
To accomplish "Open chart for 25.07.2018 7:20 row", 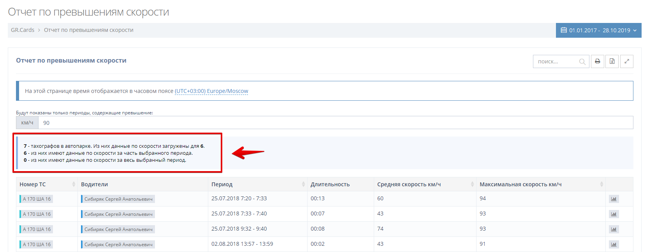I will pos(614,199).
